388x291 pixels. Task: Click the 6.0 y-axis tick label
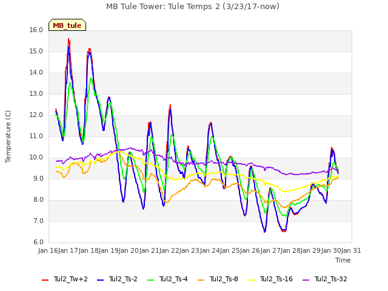pos(38,242)
